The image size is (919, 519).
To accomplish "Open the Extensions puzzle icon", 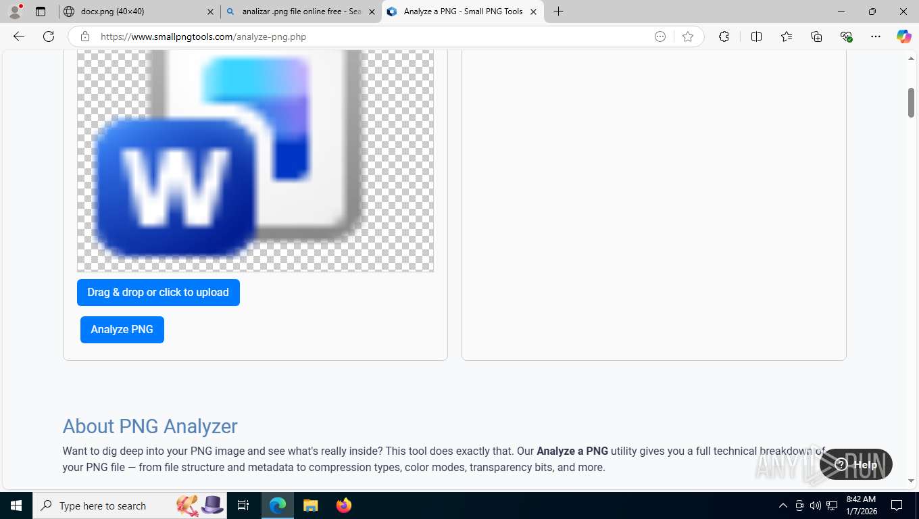I will [724, 36].
